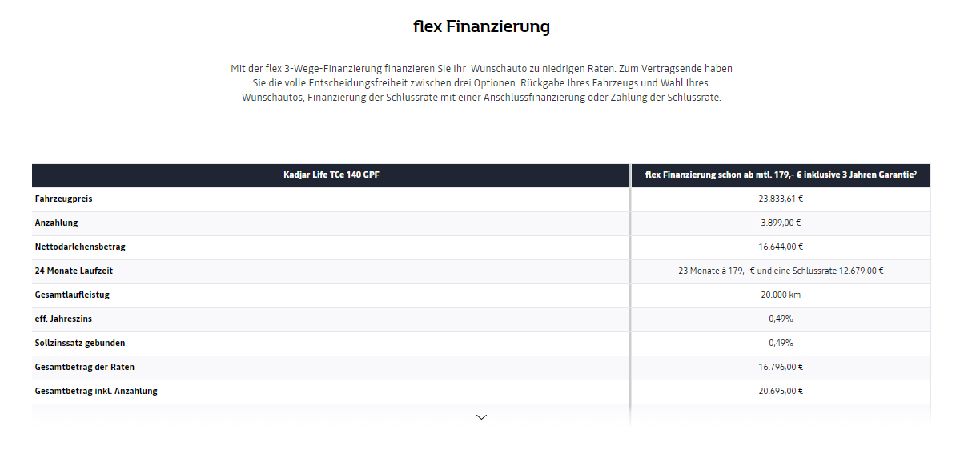Click the flex Finanzierung ab 179 € column header
The height and width of the screenshot is (454, 972).
point(781,175)
